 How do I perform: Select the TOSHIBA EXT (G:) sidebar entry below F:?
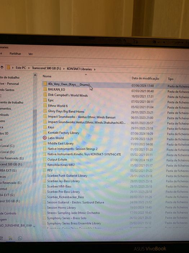[8, 171]
